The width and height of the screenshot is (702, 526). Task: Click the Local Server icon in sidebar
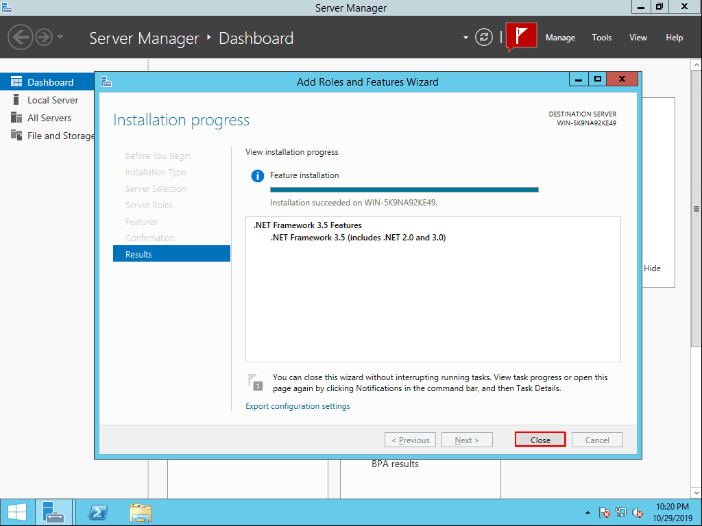[x=16, y=99]
